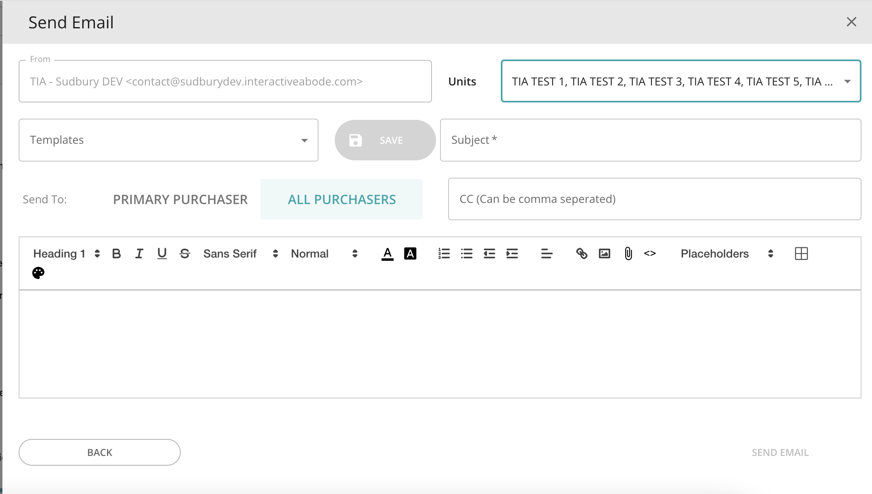The image size is (872, 494).
Task: Insert a hyperlink
Action: tap(582, 254)
